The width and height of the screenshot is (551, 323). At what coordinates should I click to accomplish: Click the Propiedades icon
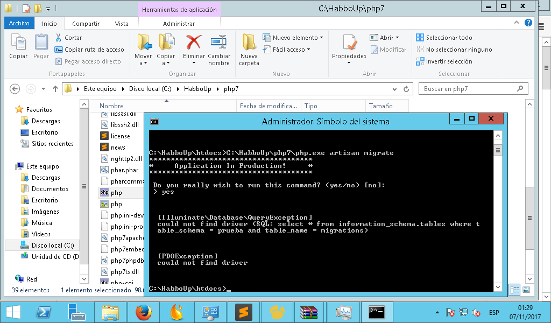click(349, 48)
